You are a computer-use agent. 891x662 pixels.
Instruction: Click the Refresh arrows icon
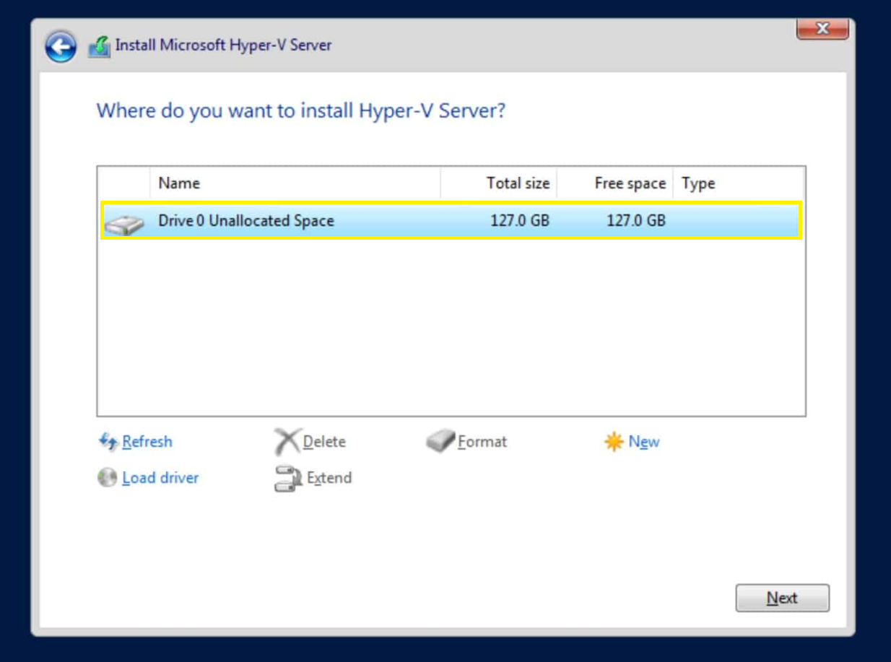point(108,441)
